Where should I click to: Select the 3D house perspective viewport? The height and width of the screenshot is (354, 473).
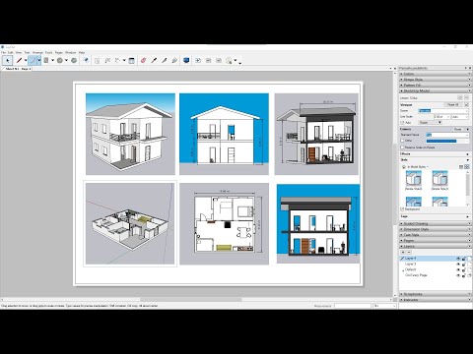[x=130, y=134]
